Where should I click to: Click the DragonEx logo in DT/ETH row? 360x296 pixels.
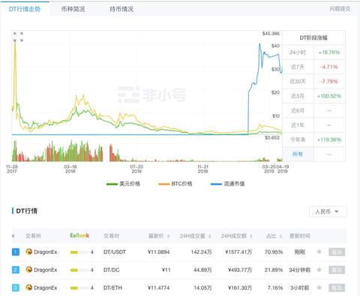[29, 288]
